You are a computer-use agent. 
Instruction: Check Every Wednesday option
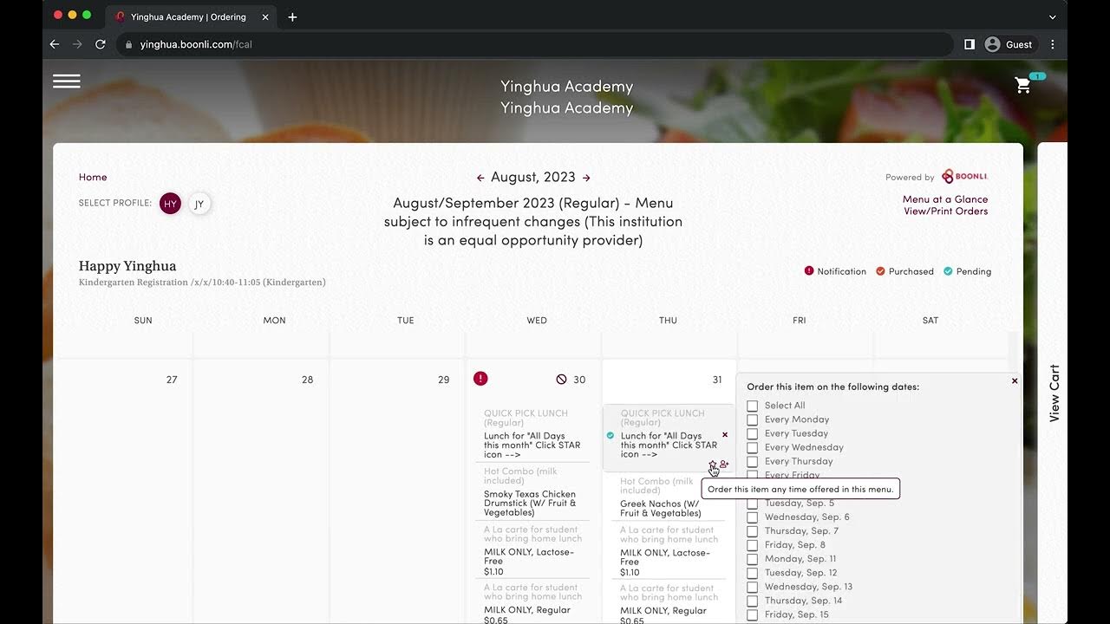click(x=752, y=447)
